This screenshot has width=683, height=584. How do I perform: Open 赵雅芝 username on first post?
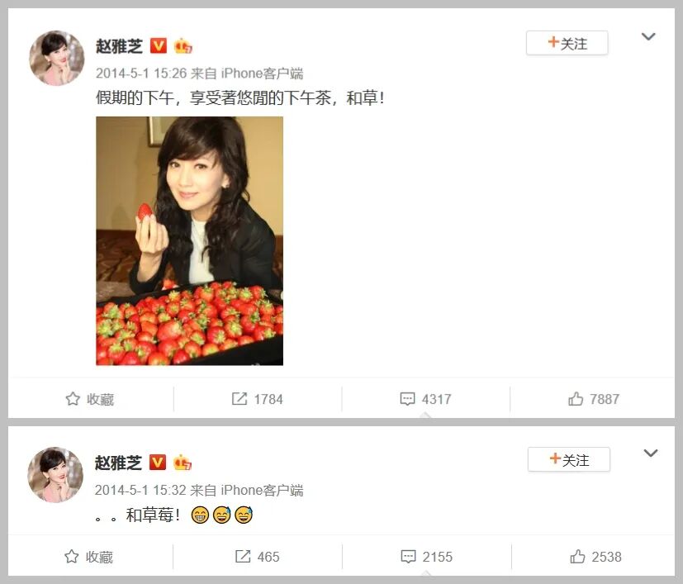coord(120,46)
